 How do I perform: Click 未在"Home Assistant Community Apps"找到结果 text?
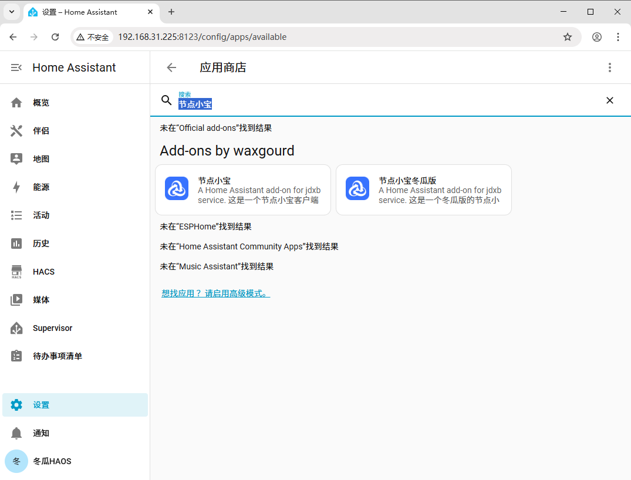[x=249, y=246]
